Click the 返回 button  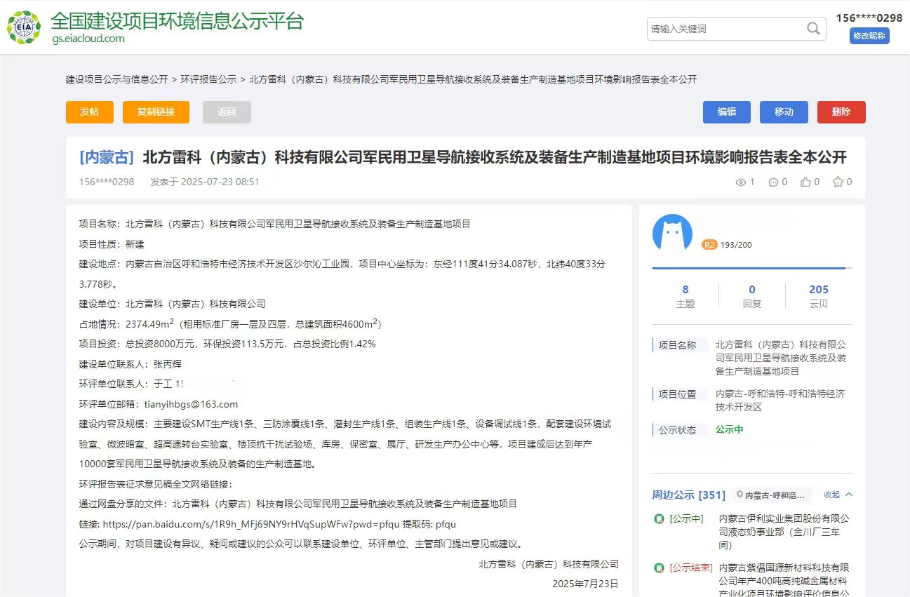[x=227, y=112]
